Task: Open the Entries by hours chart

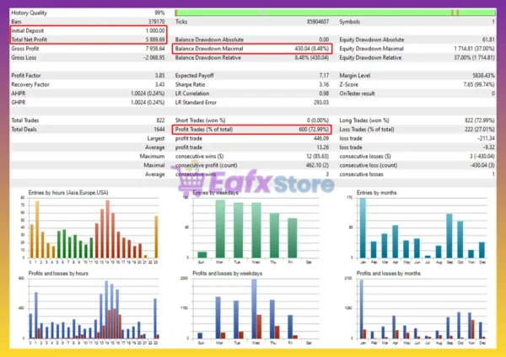Action: pyautogui.click(x=90, y=227)
